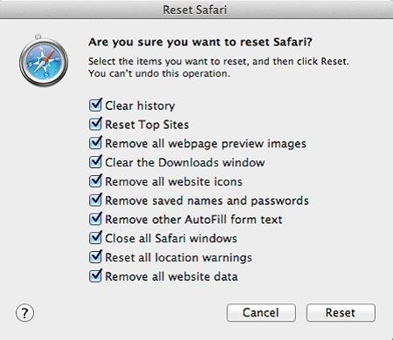The width and height of the screenshot is (393, 340).
Task: Click the Reset Safari title bar
Action: coord(196,10)
